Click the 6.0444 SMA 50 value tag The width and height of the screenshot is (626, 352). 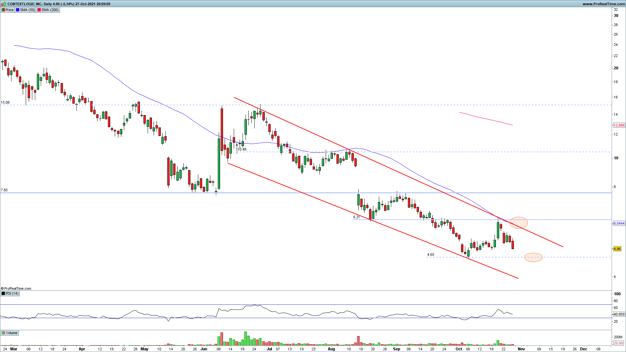point(619,223)
